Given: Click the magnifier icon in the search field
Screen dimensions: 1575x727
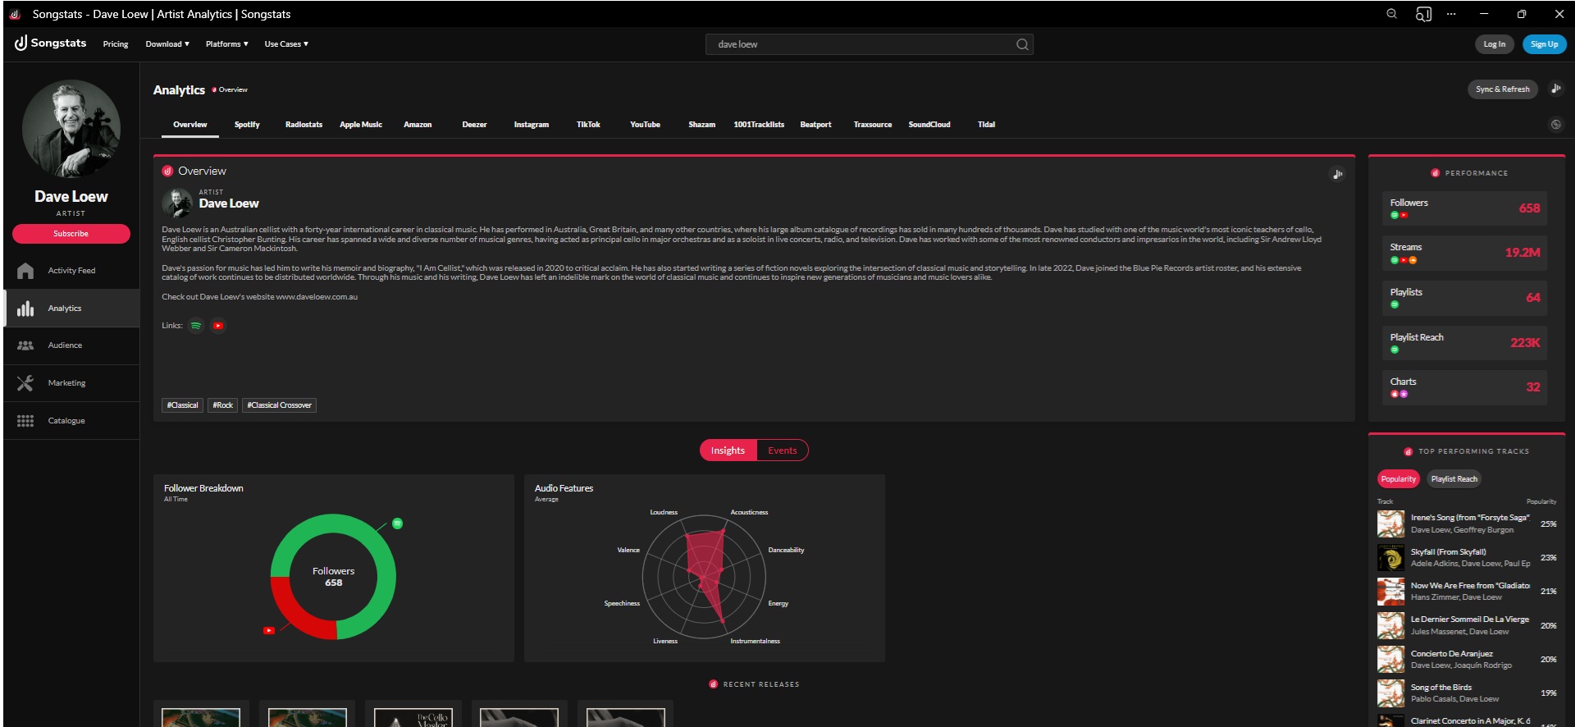Looking at the screenshot, I should pos(1022,44).
